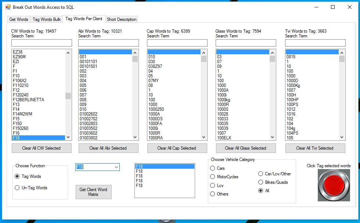Click the Tvi list scroll-up arrow
The image size is (360, 223).
tap(342, 53)
